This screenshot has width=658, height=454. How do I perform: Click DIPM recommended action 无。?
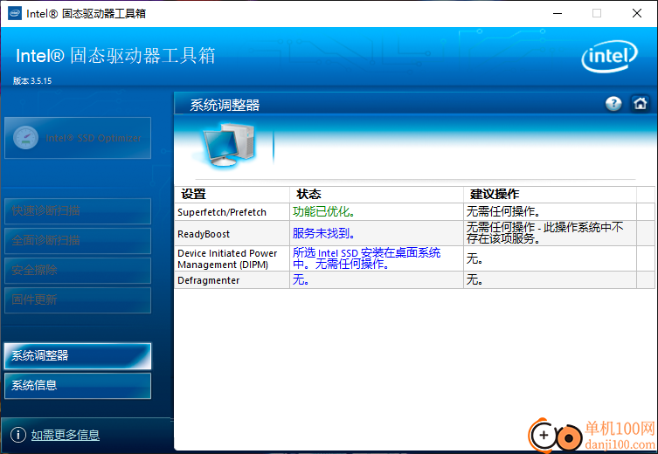[x=474, y=258]
